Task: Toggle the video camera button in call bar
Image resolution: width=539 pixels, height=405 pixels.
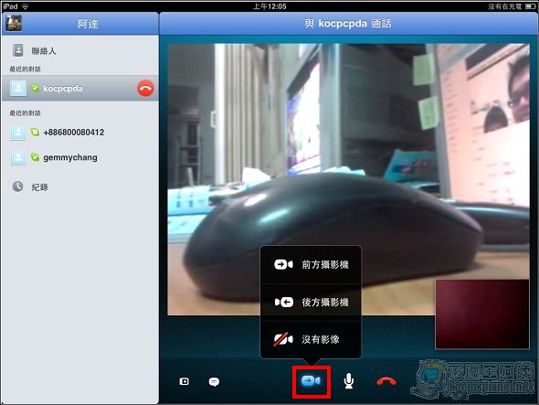Action: coord(312,381)
